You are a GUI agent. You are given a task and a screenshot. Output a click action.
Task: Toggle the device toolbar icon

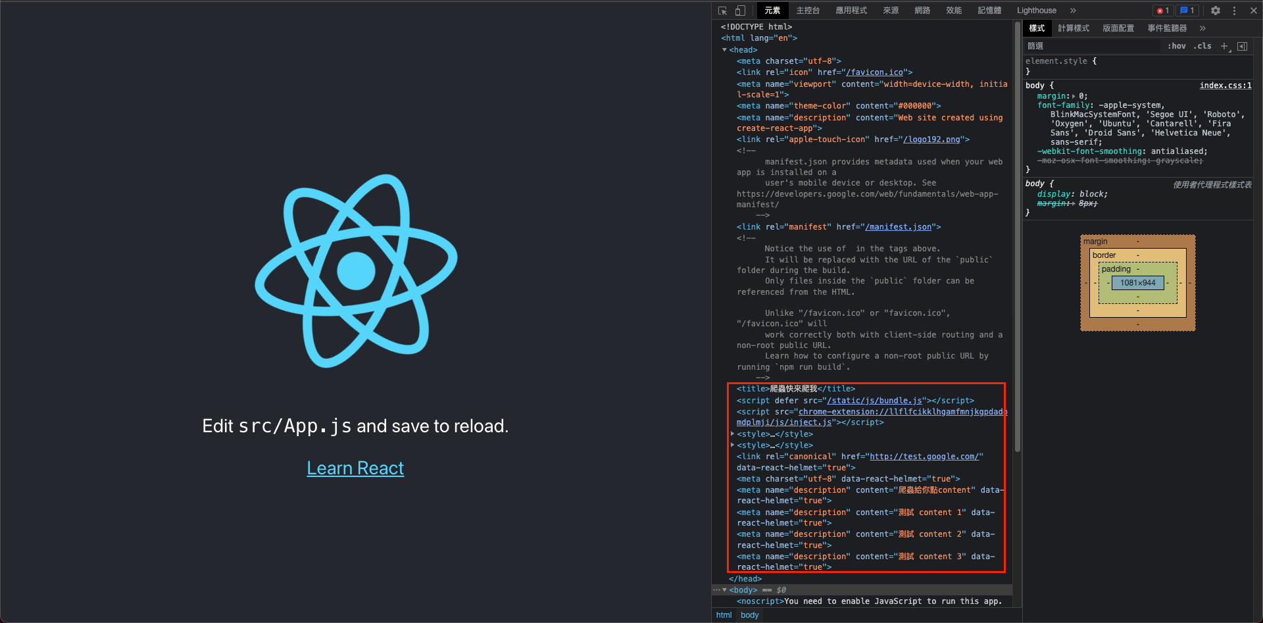tap(740, 11)
